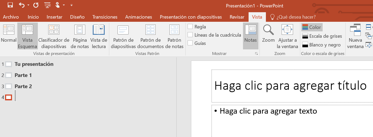Select the slide 4 icon in the outline
Viewport: 373px width, 137px height.
coord(9,97)
